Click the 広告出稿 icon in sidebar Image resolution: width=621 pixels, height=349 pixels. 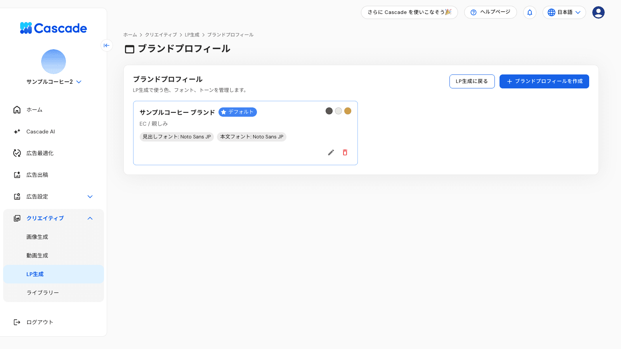coord(17,175)
